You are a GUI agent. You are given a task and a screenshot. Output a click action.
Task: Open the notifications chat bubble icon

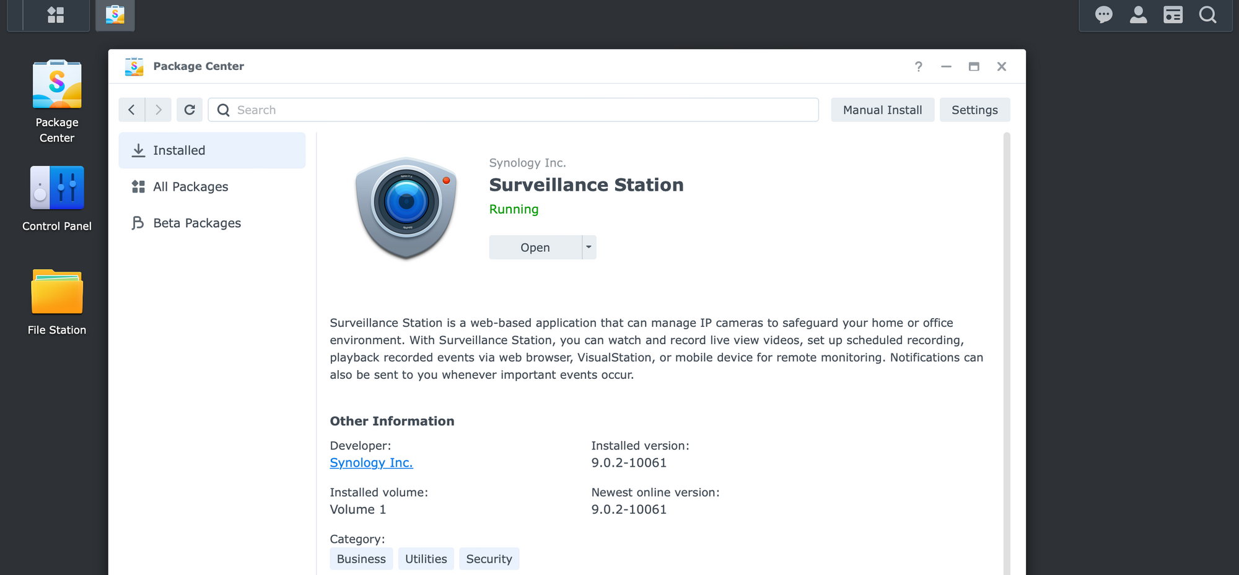tap(1103, 15)
